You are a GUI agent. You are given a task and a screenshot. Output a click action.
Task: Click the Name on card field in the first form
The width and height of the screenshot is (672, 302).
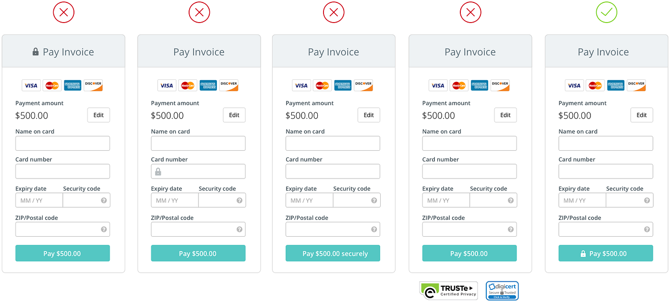(x=62, y=143)
